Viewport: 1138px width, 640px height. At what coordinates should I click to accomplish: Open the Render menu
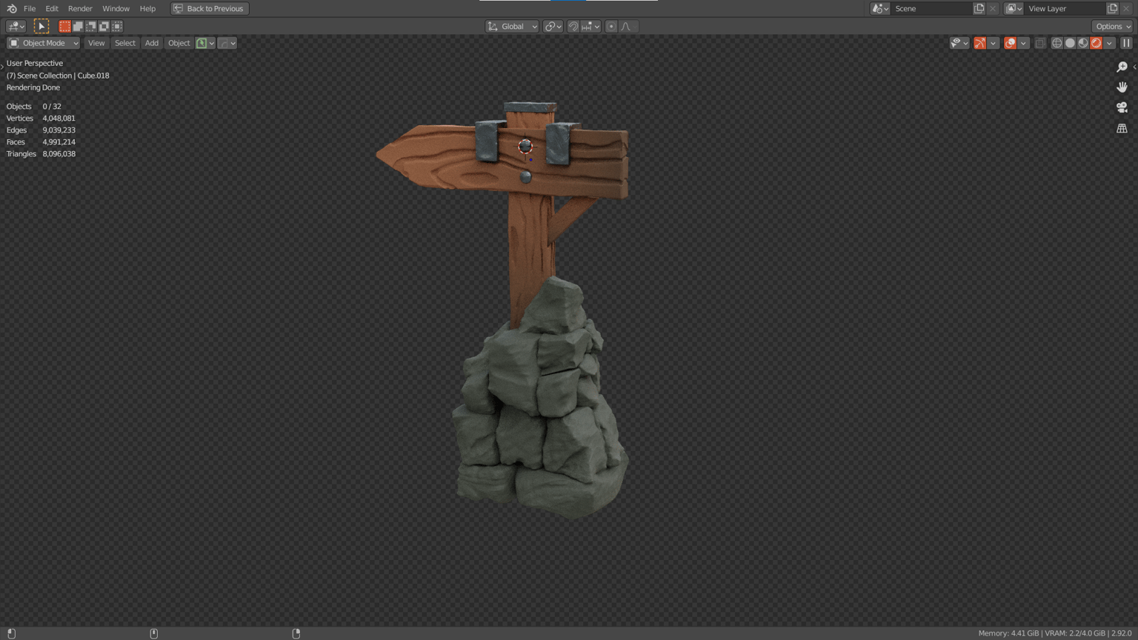pyautogui.click(x=80, y=8)
